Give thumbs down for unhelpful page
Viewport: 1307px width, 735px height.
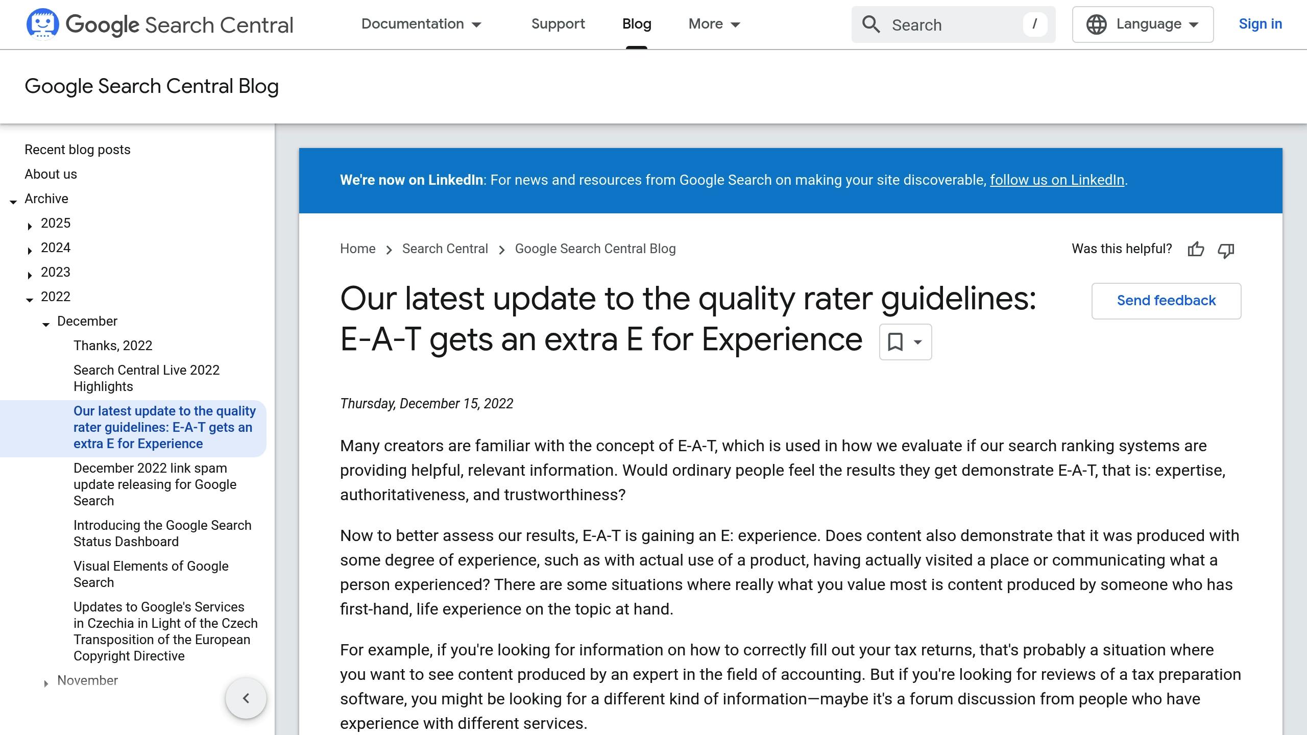pos(1226,250)
